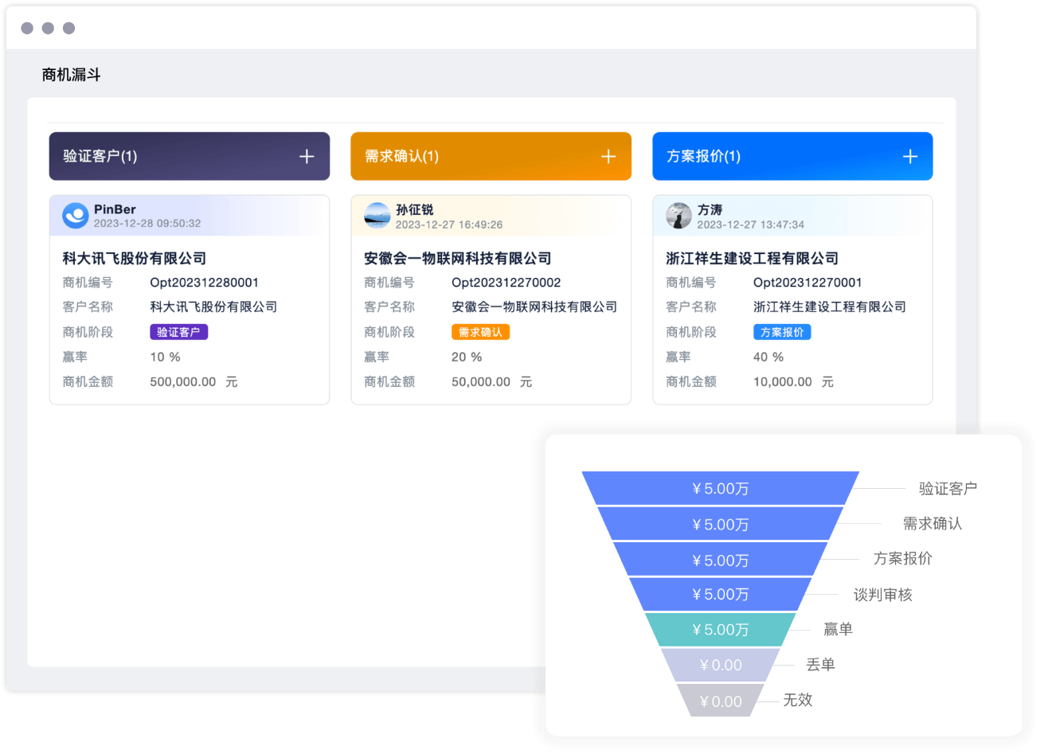
Task: Select 方涛 user avatar photo
Action: [678, 216]
